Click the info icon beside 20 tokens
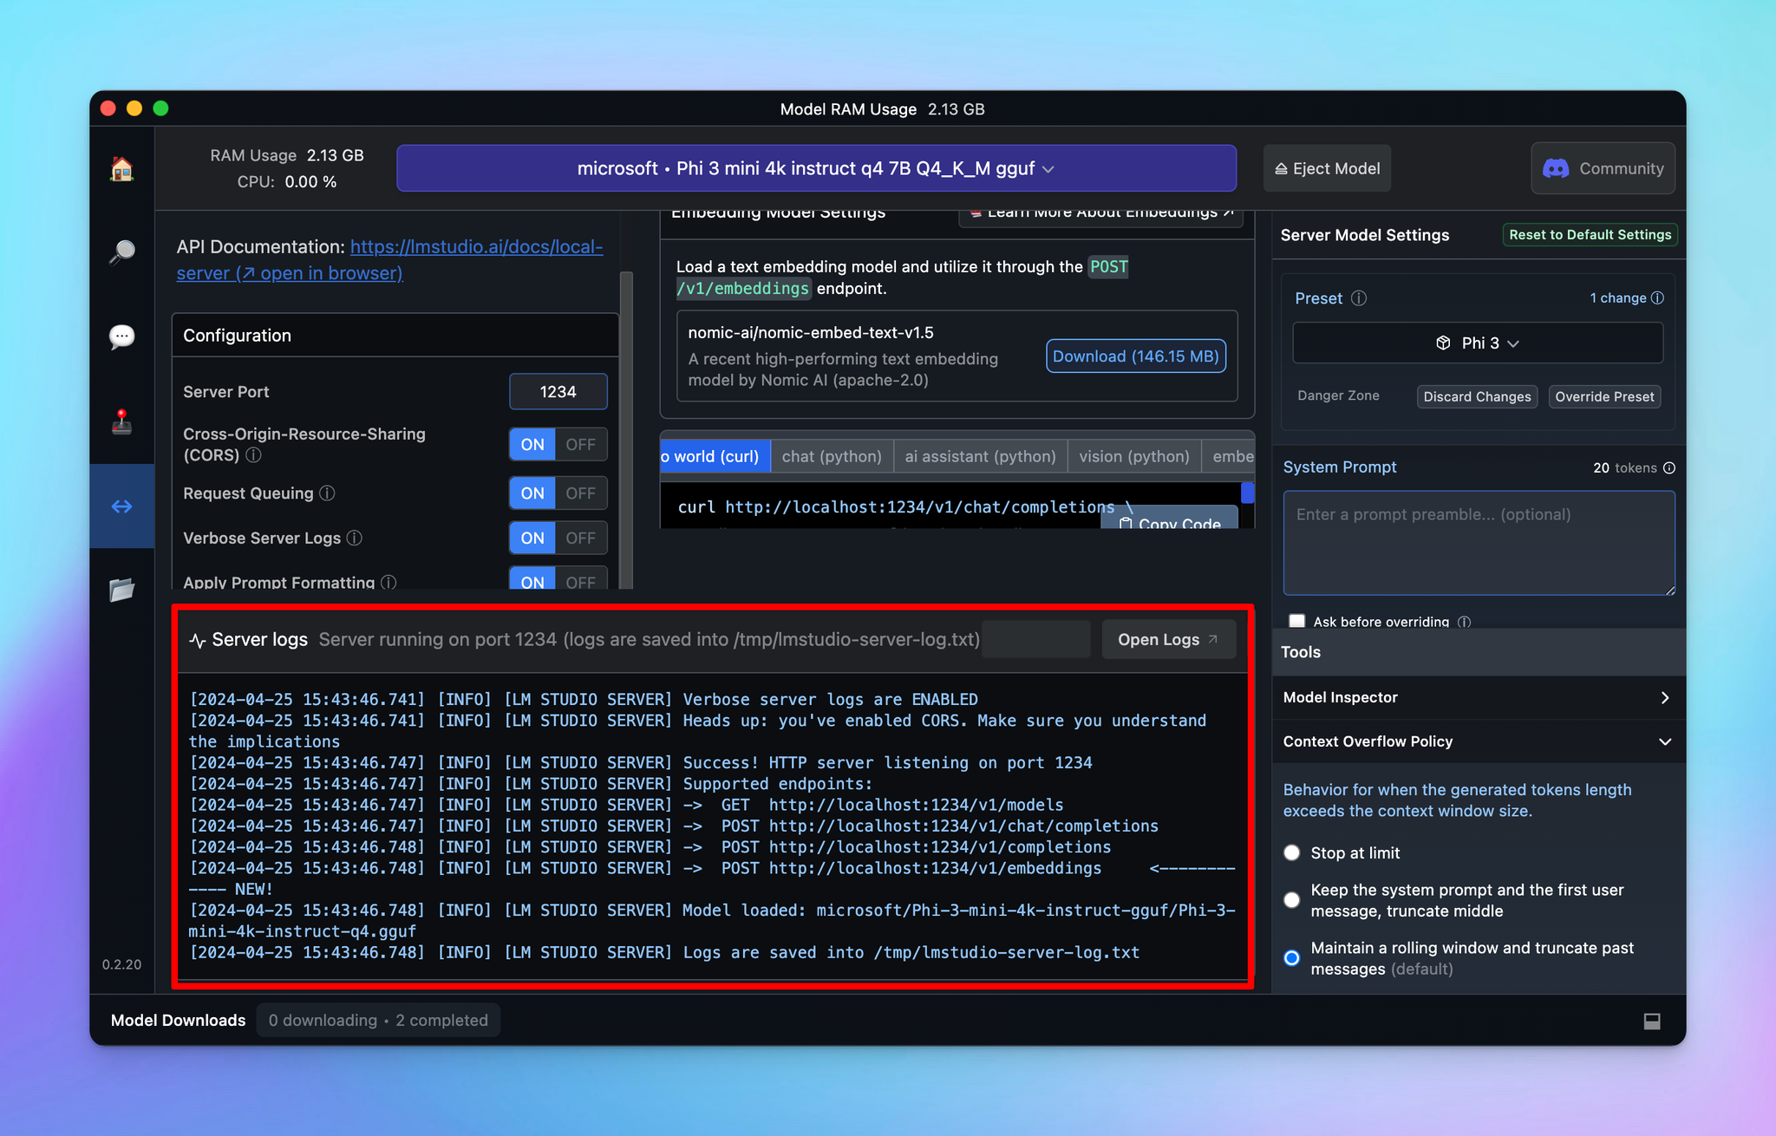This screenshot has width=1776, height=1136. tap(1669, 467)
